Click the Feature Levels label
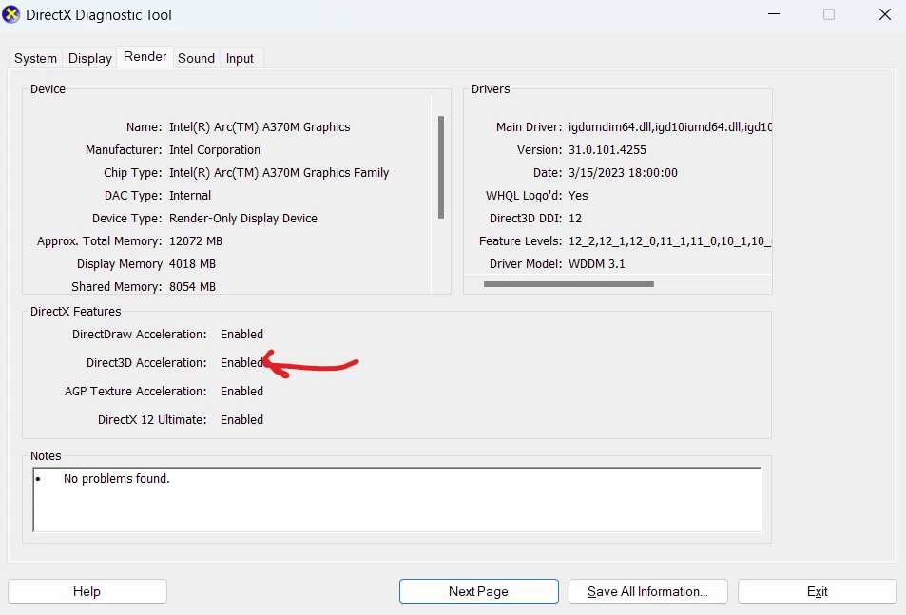Image resolution: width=906 pixels, height=615 pixels. click(x=521, y=241)
